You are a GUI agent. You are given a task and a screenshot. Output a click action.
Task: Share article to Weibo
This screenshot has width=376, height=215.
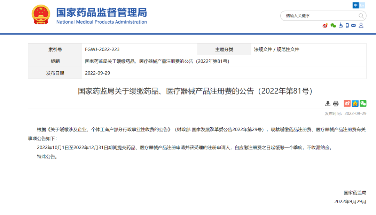(347, 103)
